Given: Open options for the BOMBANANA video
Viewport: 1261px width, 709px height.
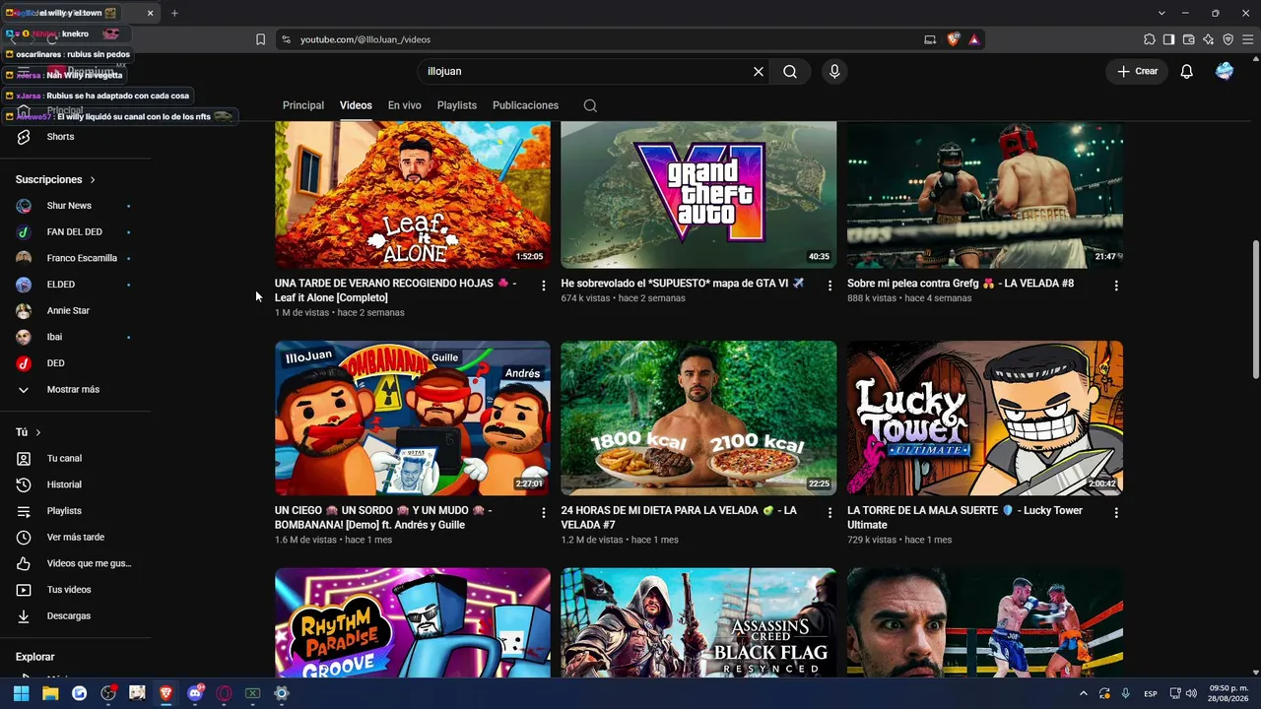Looking at the screenshot, I should (544, 513).
